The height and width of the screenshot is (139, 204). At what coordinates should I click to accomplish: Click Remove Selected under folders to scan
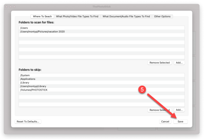tap(160, 63)
